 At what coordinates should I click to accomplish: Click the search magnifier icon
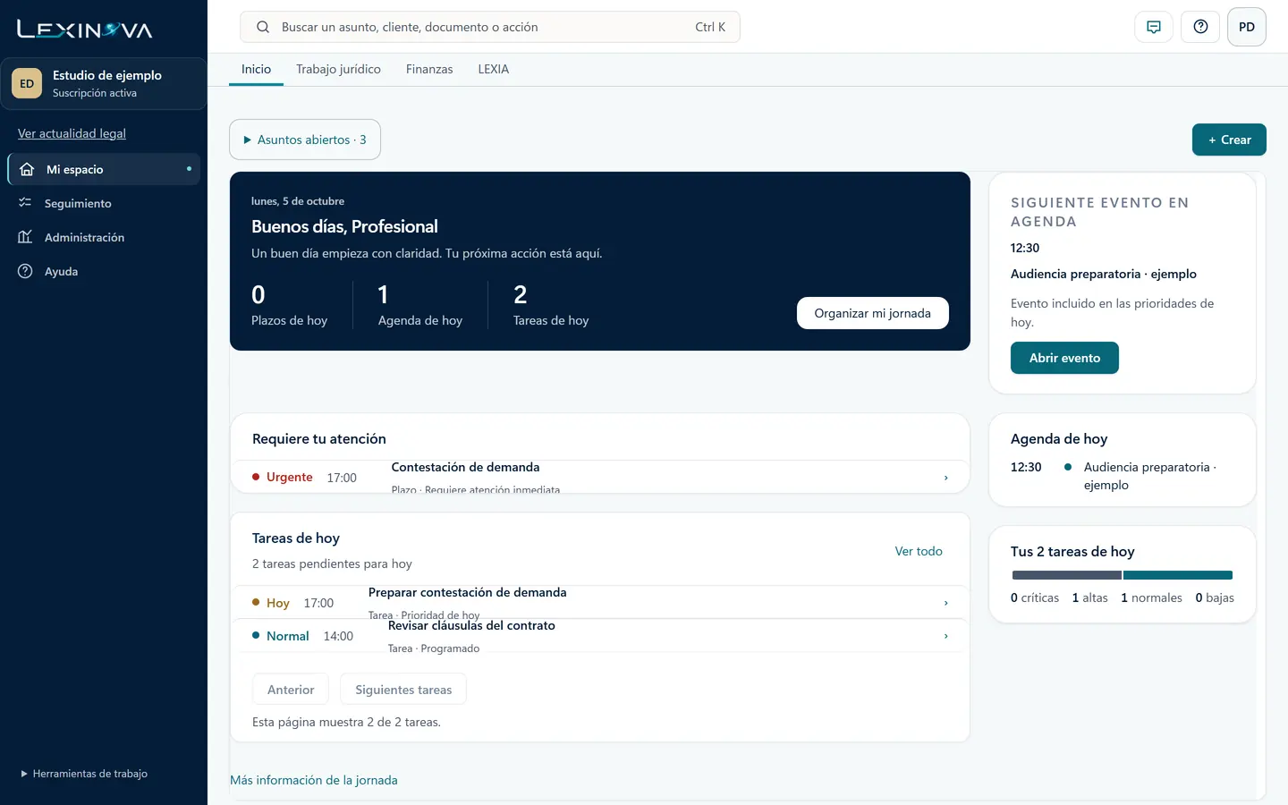coord(263,27)
